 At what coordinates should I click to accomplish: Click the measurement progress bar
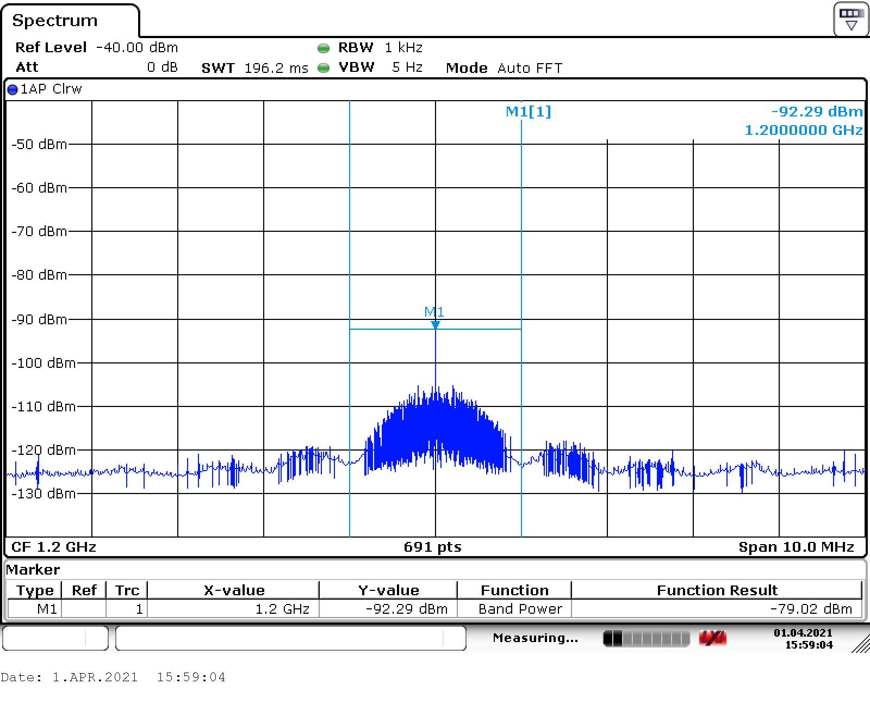tap(646, 638)
